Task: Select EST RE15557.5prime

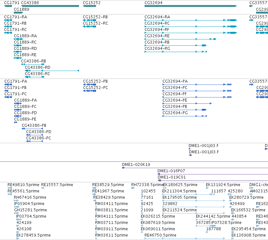Action: pyautogui.click(x=57, y=185)
